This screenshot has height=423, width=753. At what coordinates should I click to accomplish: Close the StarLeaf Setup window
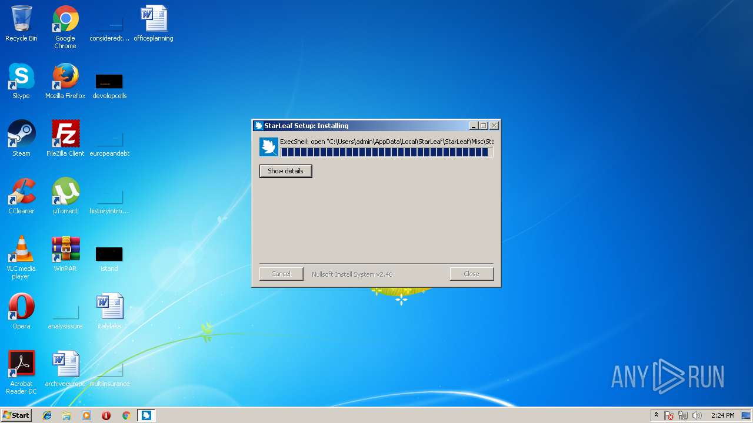pyautogui.click(x=494, y=126)
